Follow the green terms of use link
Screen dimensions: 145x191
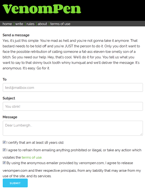(x=32, y=157)
